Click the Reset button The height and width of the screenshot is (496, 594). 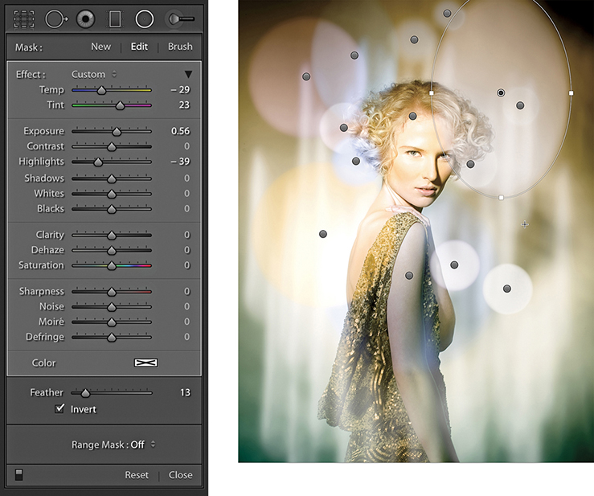tap(137, 475)
